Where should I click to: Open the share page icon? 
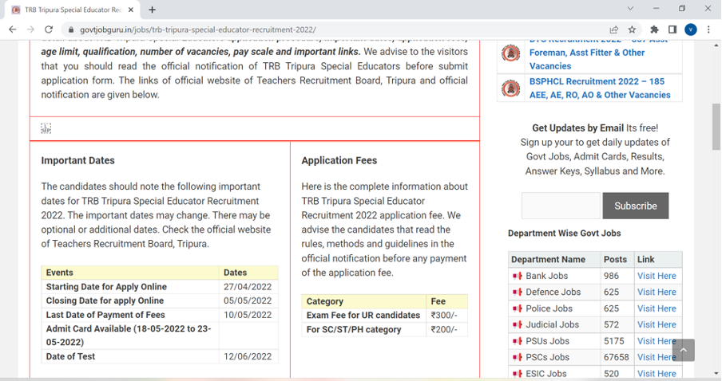613,29
